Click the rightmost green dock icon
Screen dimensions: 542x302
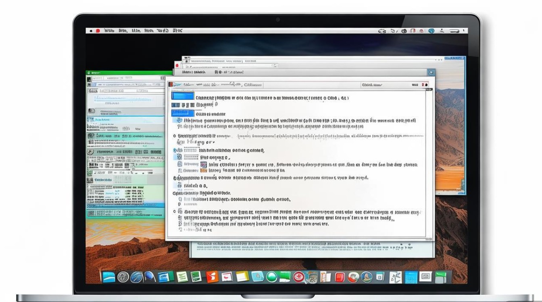[x=440, y=277]
